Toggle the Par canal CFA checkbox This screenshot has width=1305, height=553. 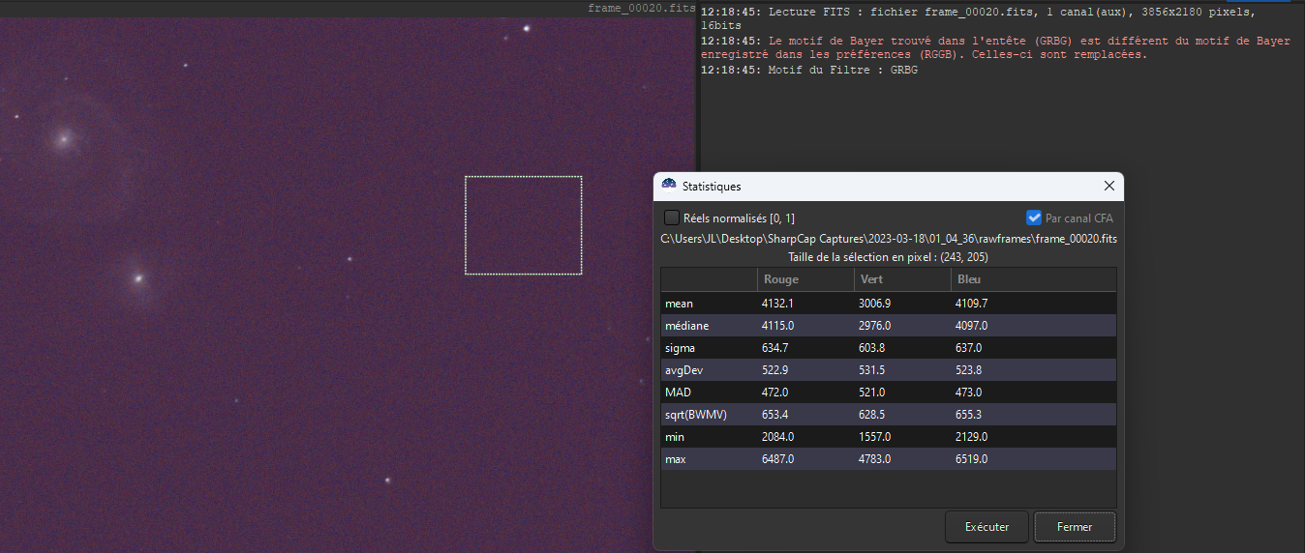(1033, 218)
